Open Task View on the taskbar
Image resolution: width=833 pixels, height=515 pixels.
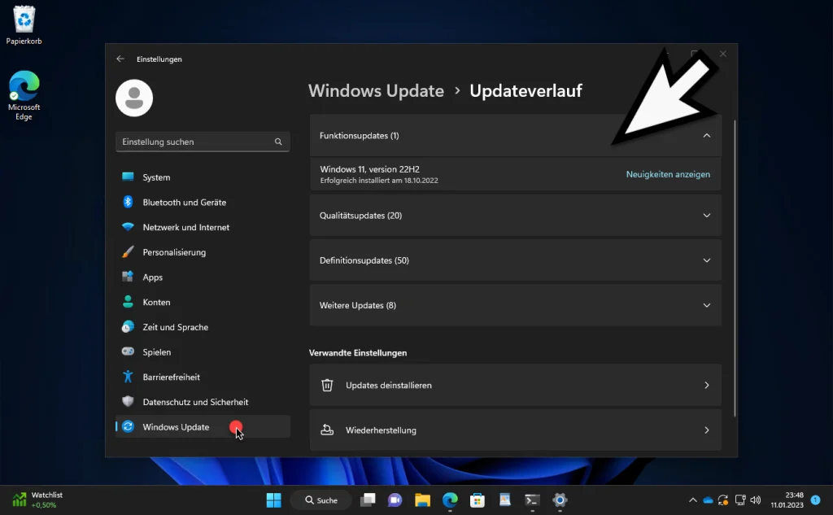[368, 500]
